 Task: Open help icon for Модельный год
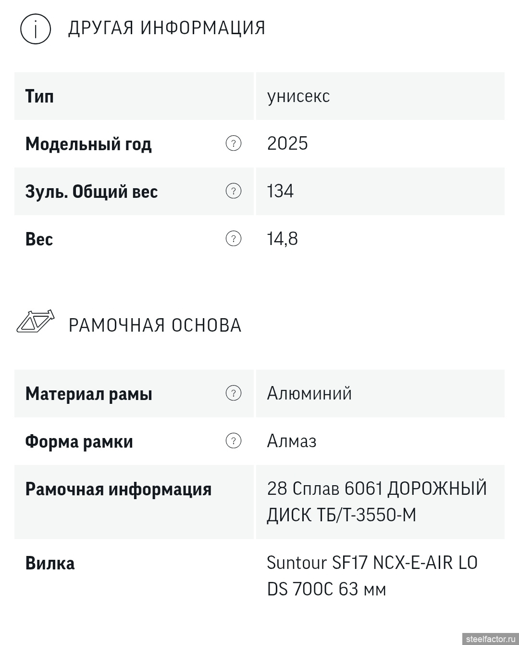[234, 143]
